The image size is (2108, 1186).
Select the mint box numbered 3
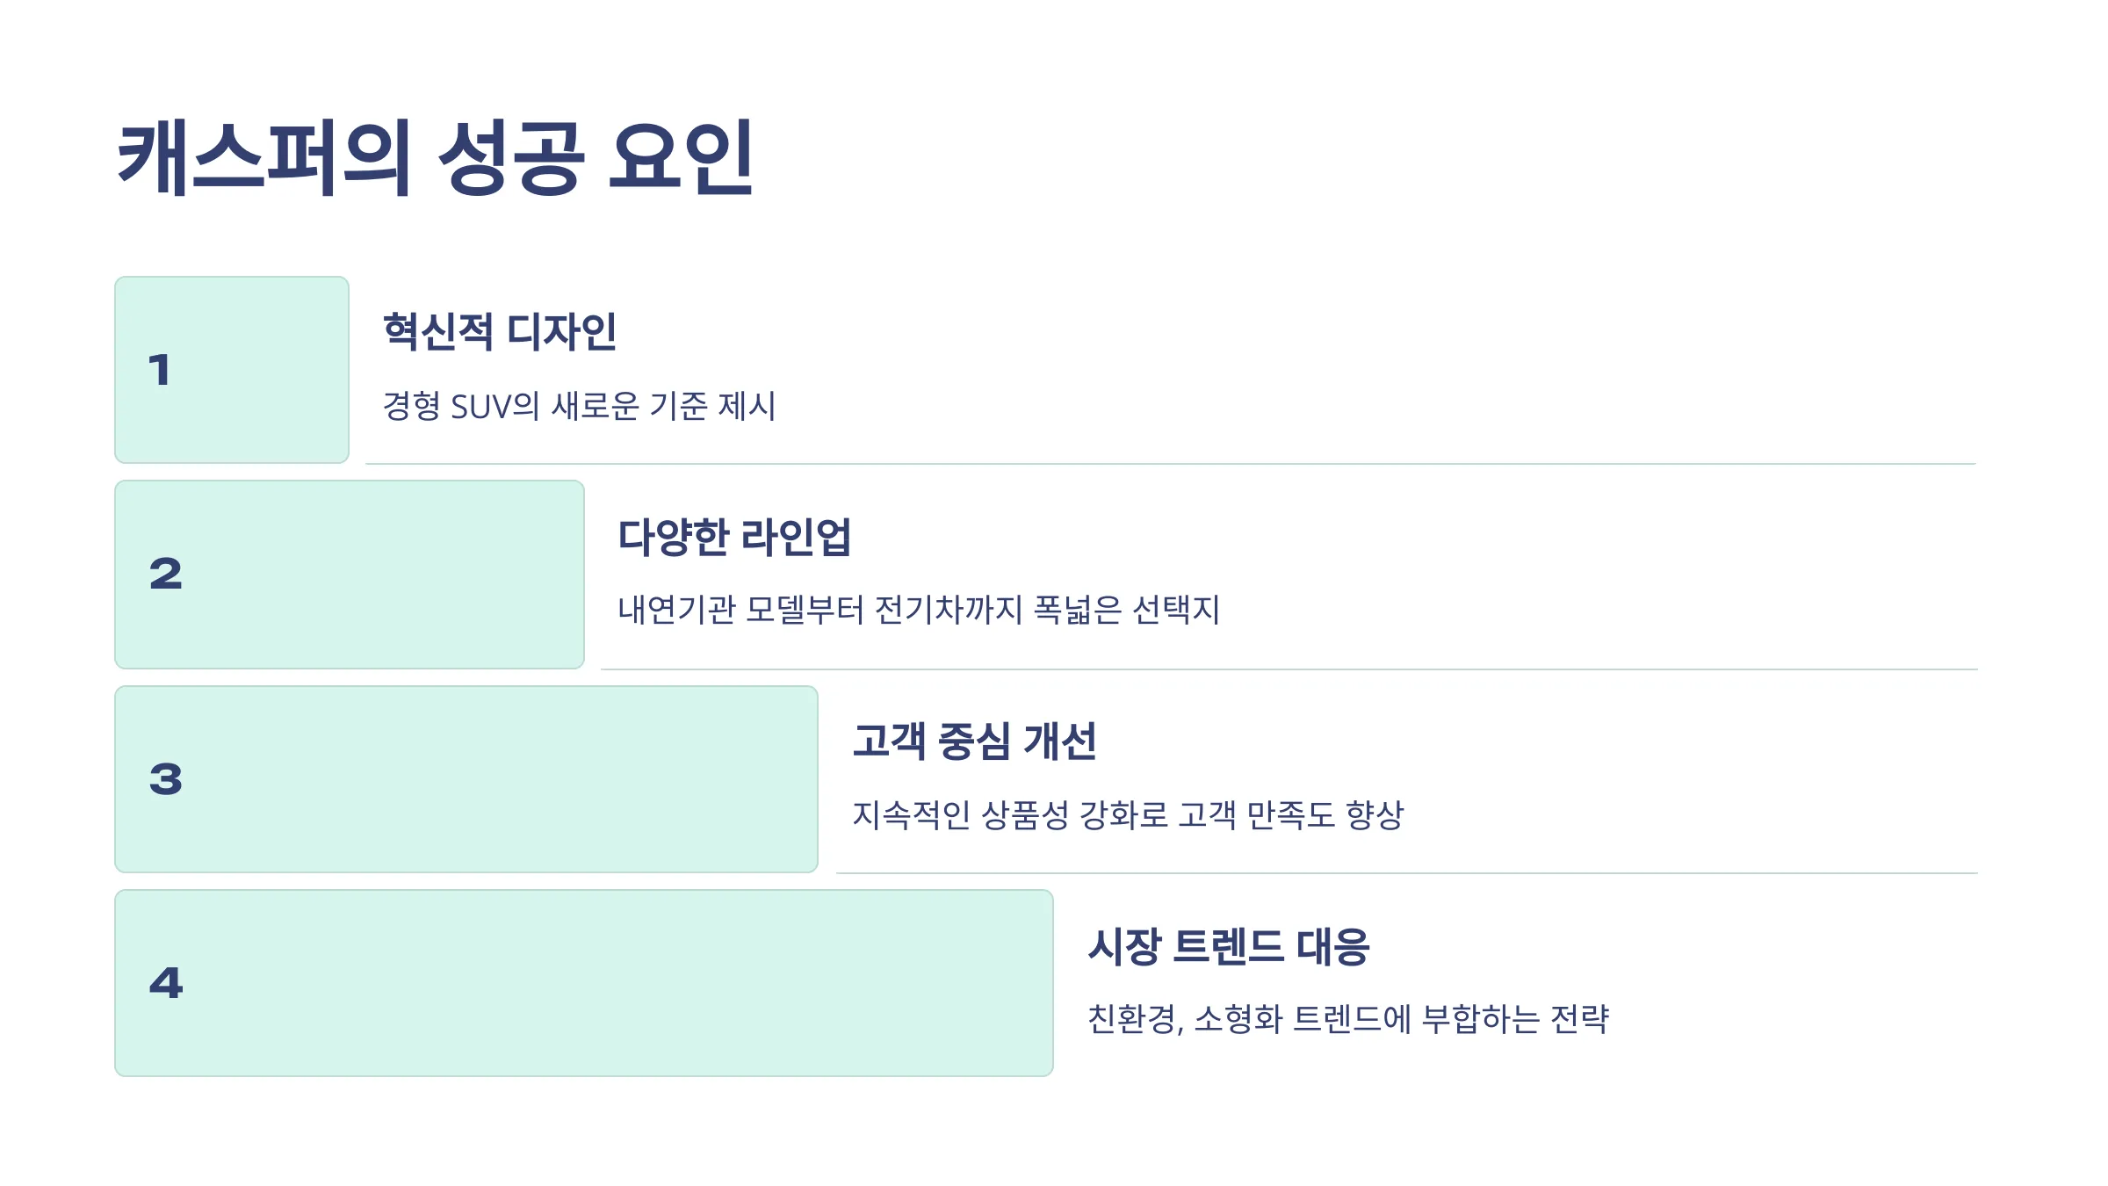(466, 779)
